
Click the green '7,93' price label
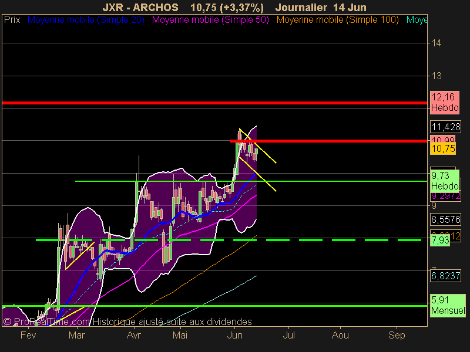pos(440,240)
